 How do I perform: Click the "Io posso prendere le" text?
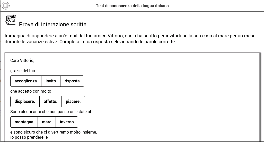point(29,137)
